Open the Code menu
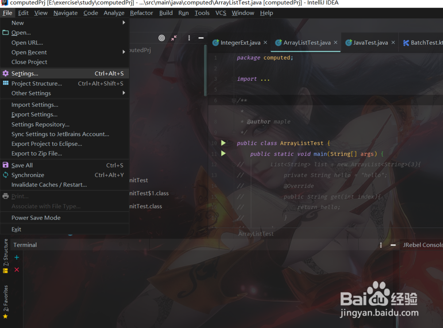 tap(91, 13)
